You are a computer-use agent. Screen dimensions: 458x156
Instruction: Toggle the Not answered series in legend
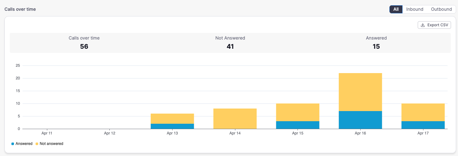(x=49, y=144)
